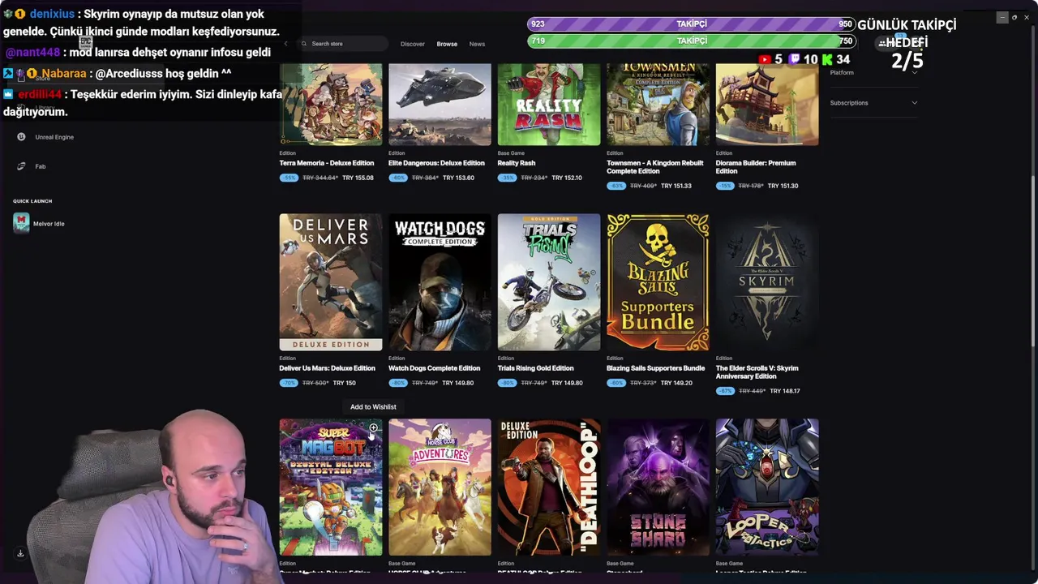Click the price TRY 155.08

(x=358, y=178)
